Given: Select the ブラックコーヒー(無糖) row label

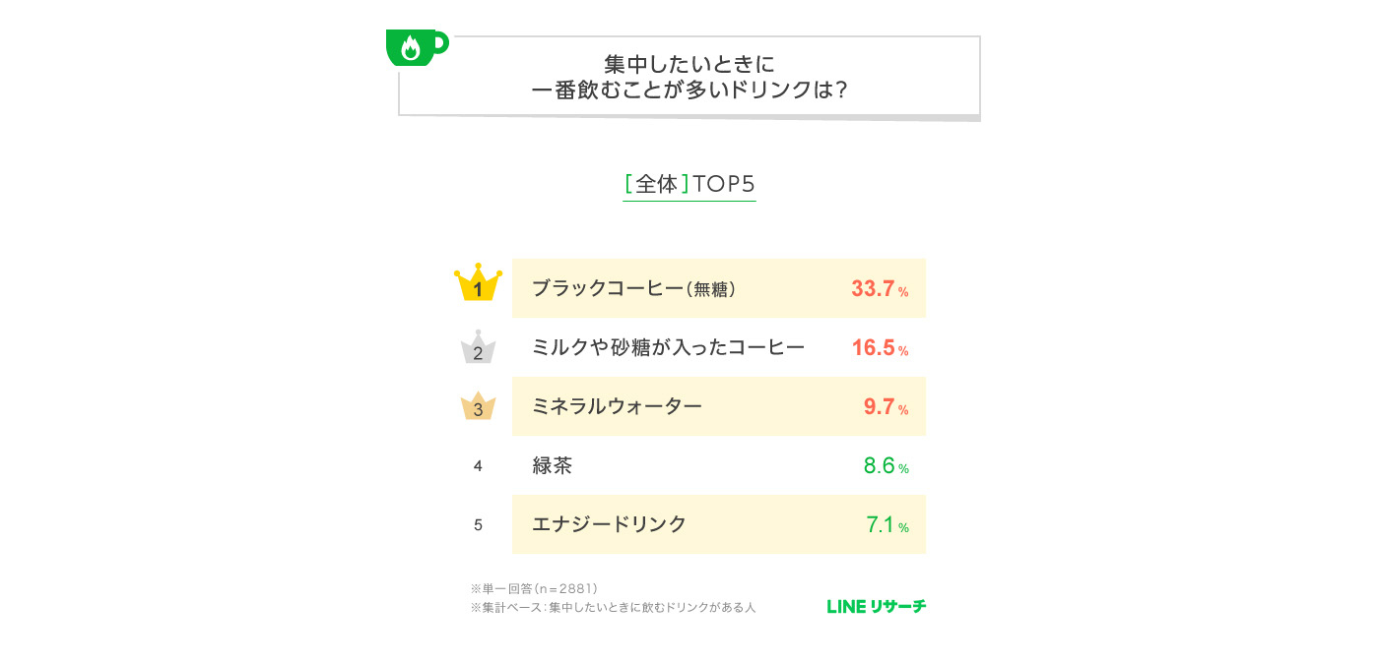Looking at the screenshot, I should tap(634, 288).
